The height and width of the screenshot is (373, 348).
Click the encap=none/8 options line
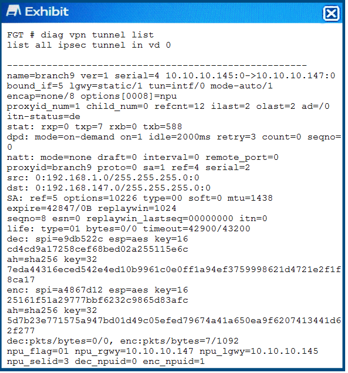click(x=92, y=96)
